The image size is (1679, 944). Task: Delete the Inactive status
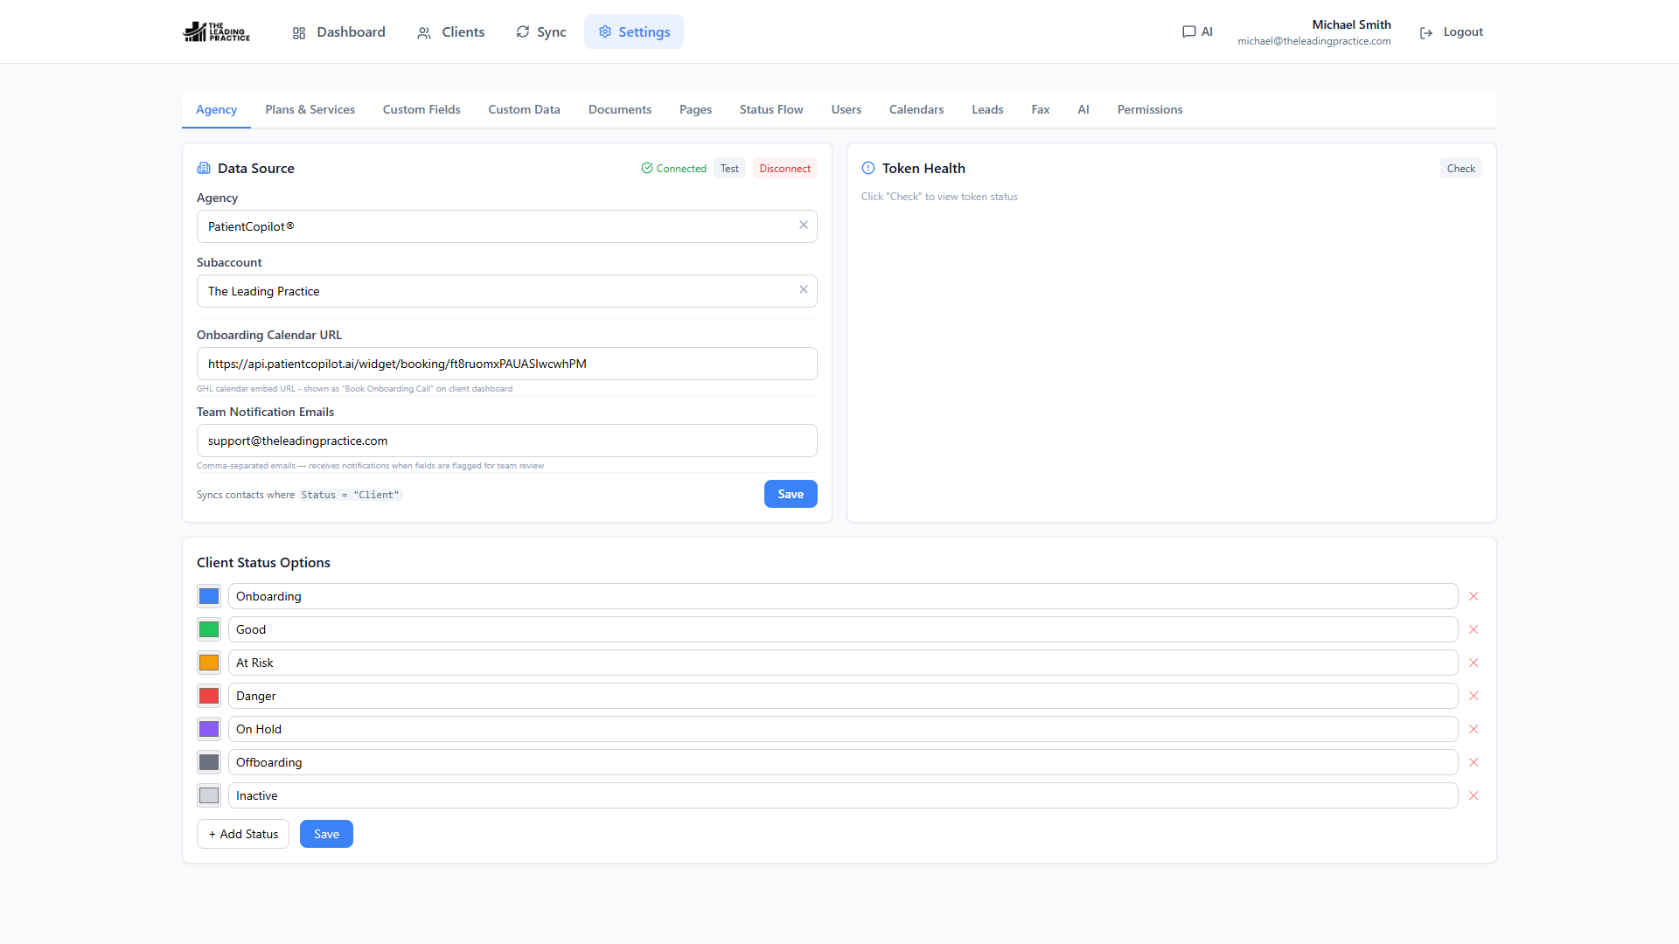click(1473, 795)
